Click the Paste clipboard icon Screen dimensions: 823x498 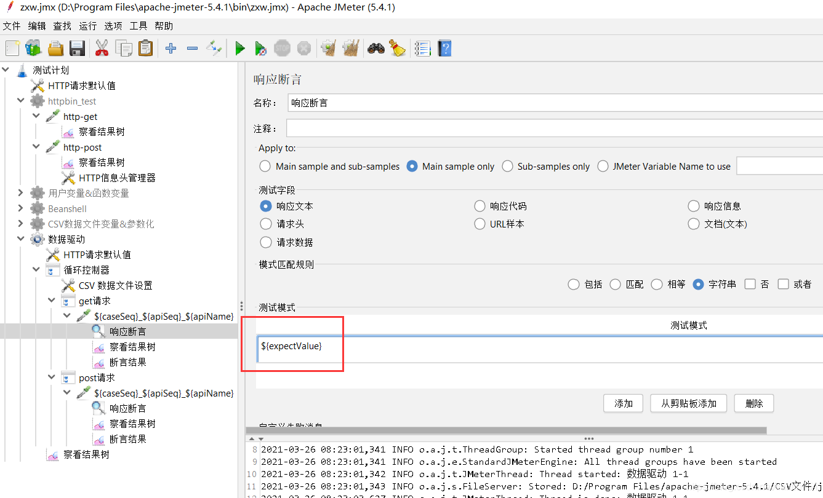(145, 48)
